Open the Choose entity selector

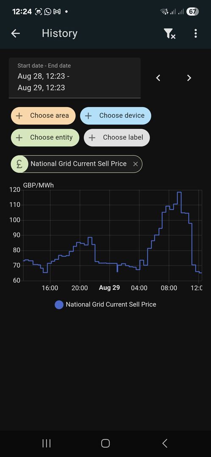(45, 138)
